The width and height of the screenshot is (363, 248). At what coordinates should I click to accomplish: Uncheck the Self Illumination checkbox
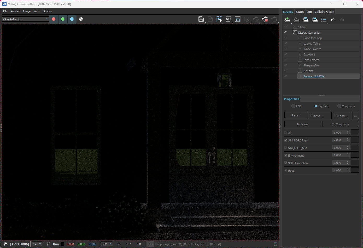(286, 163)
